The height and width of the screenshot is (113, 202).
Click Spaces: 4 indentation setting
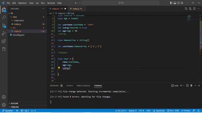[x=133, y=110]
